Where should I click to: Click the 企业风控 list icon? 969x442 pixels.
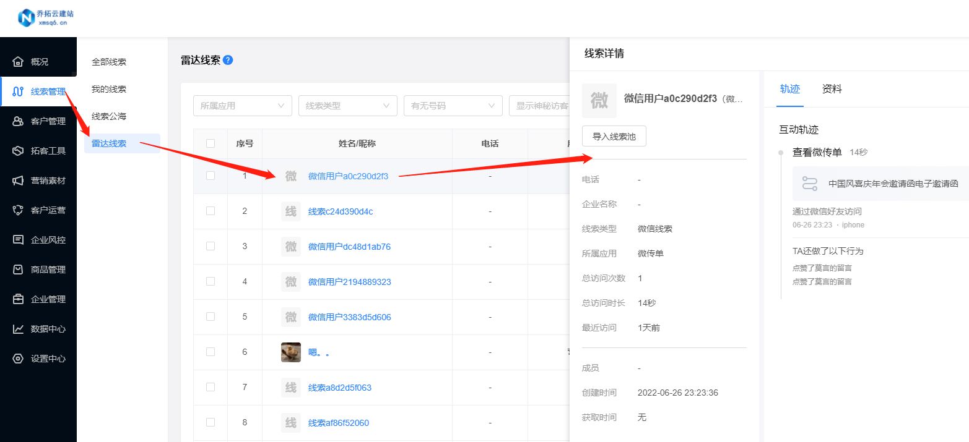pos(19,240)
